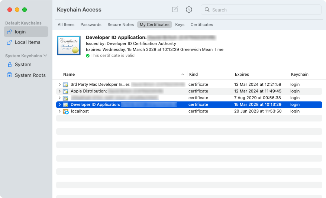Click the localhost certificate icon
This screenshot has height=198, width=326.
pos(66,111)
